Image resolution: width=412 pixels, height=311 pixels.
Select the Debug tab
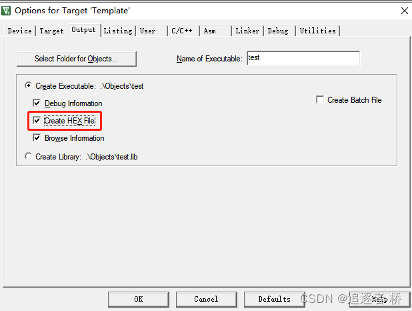(x=279, y=31)
